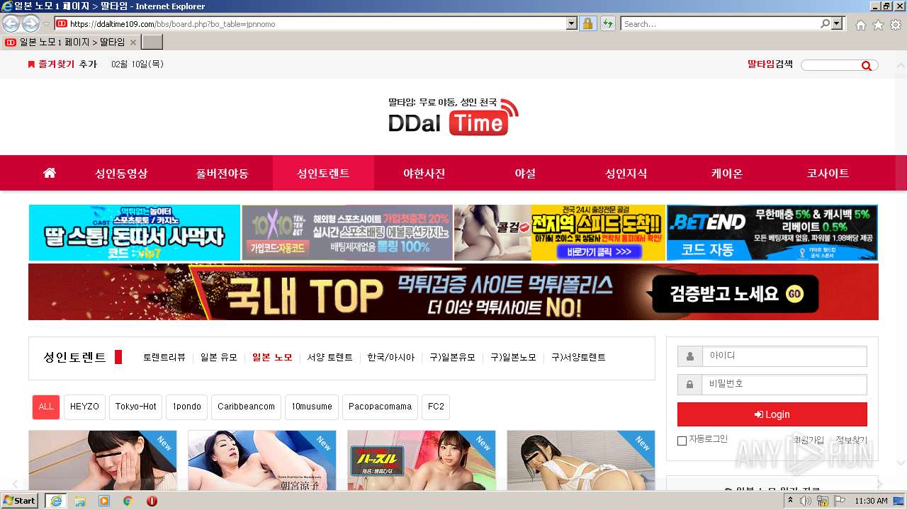Filter by Tokyo-Hot

136,407
